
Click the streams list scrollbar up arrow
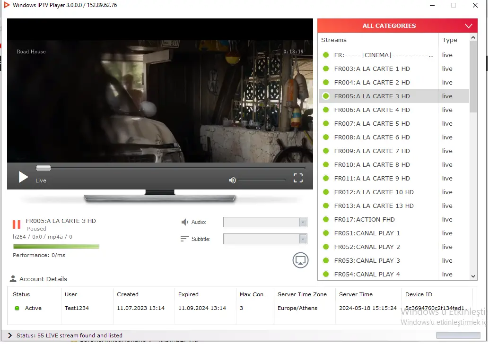click(x=474, y=38)
